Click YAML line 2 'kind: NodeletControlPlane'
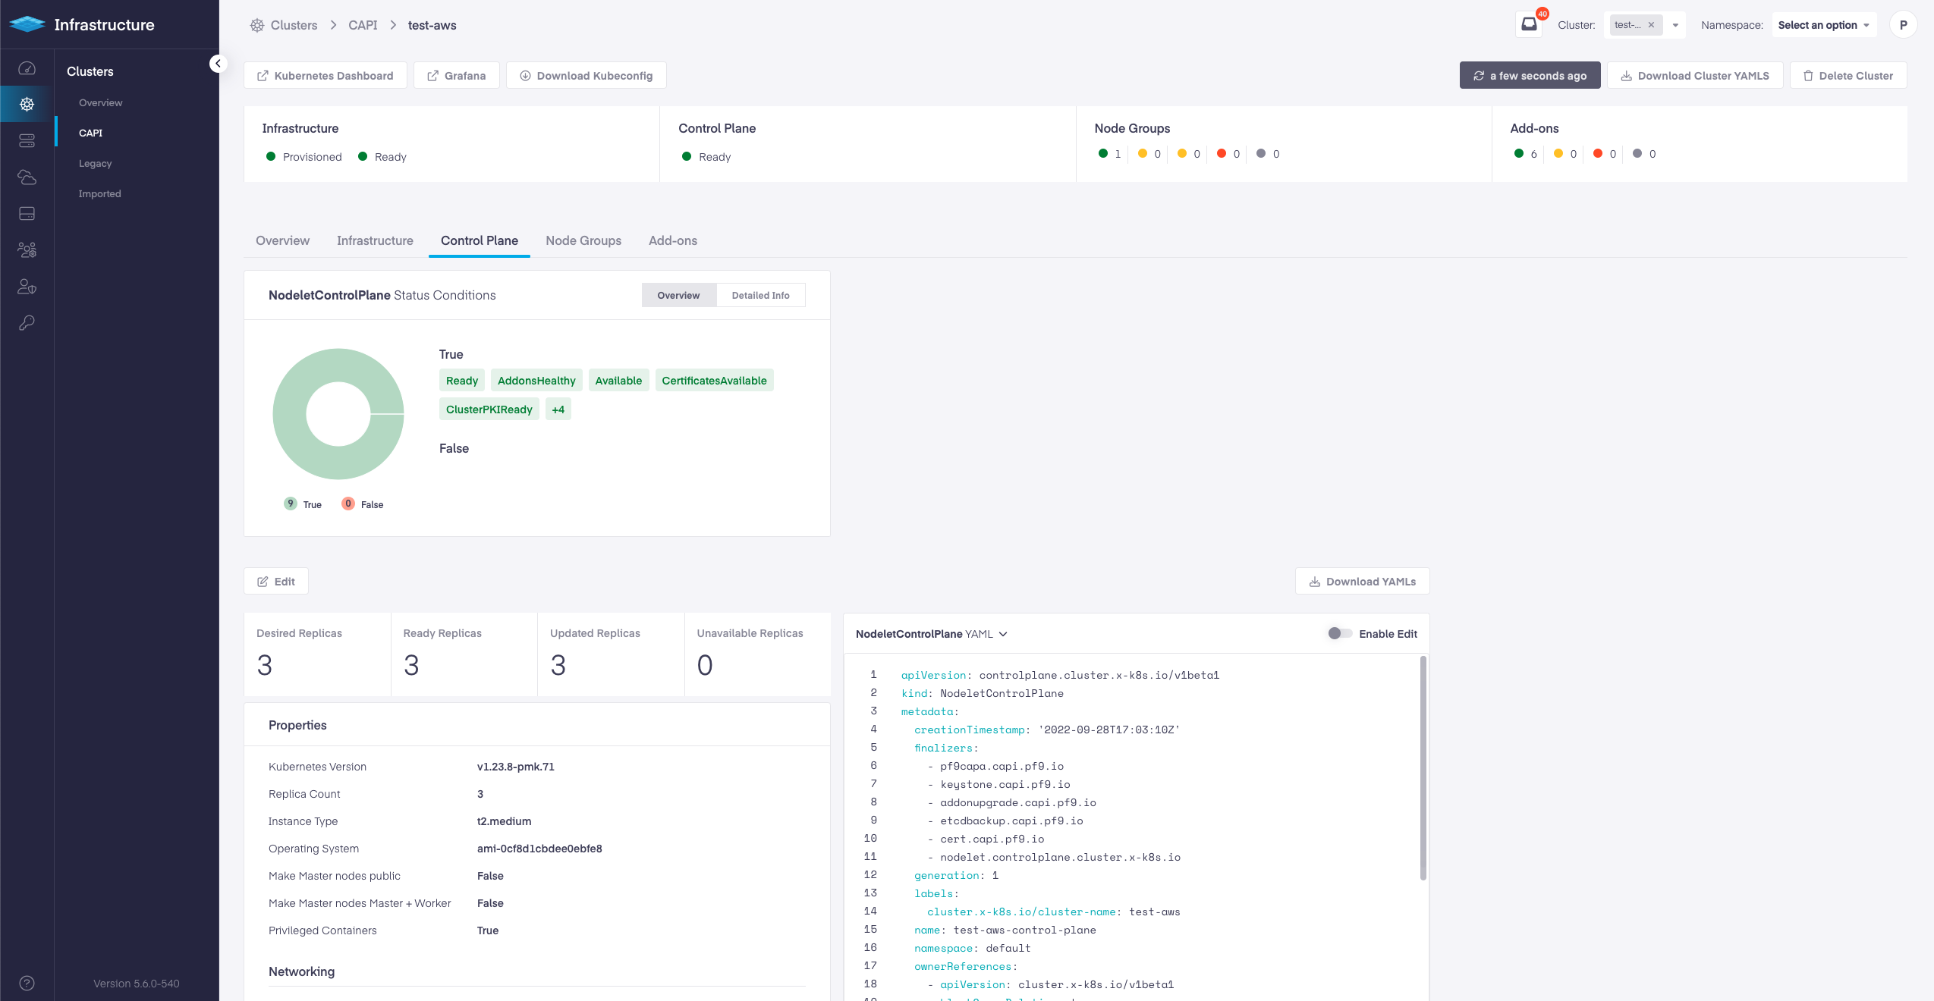Screen dimensions: 1934x1001 (982, 693)
